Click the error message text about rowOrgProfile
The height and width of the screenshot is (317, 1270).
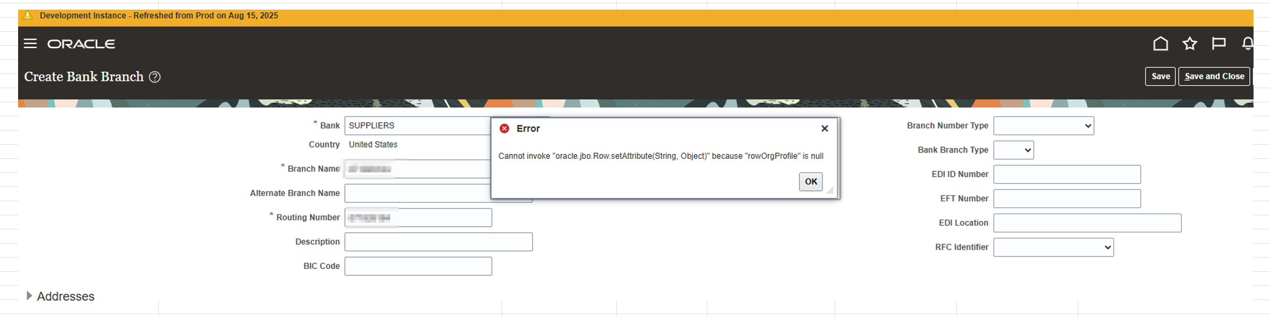tap(660, 156)
